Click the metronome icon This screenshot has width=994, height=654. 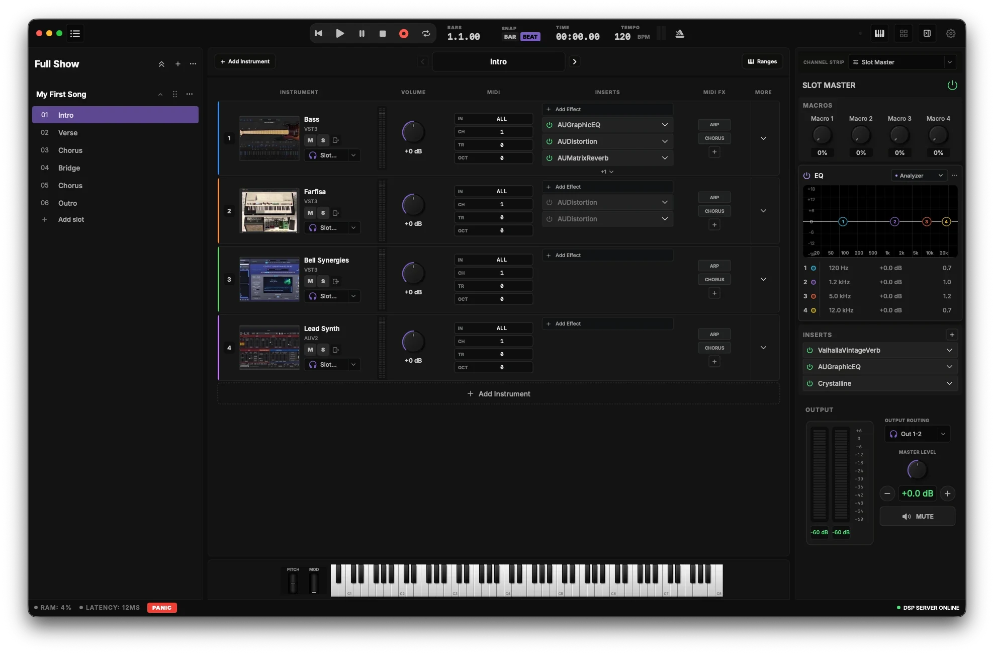click(680, 34)
